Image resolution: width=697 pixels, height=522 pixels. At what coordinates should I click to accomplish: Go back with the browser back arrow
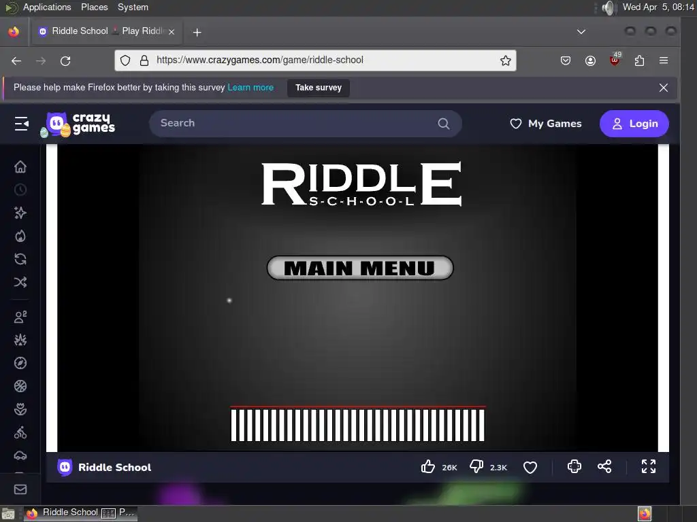(16, 60)
